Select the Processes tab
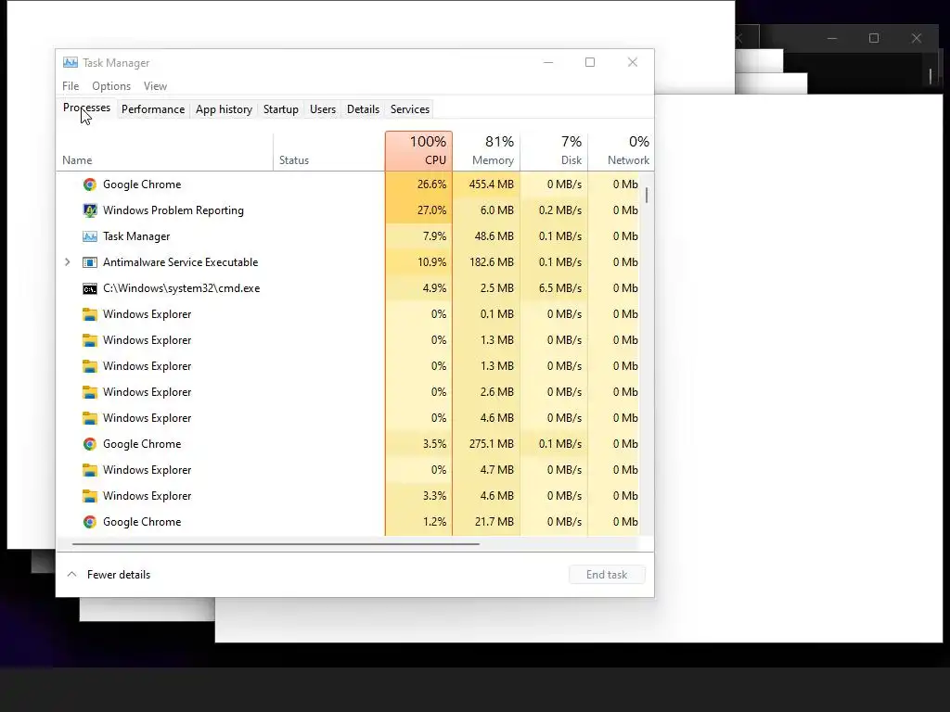 point(86,108)
